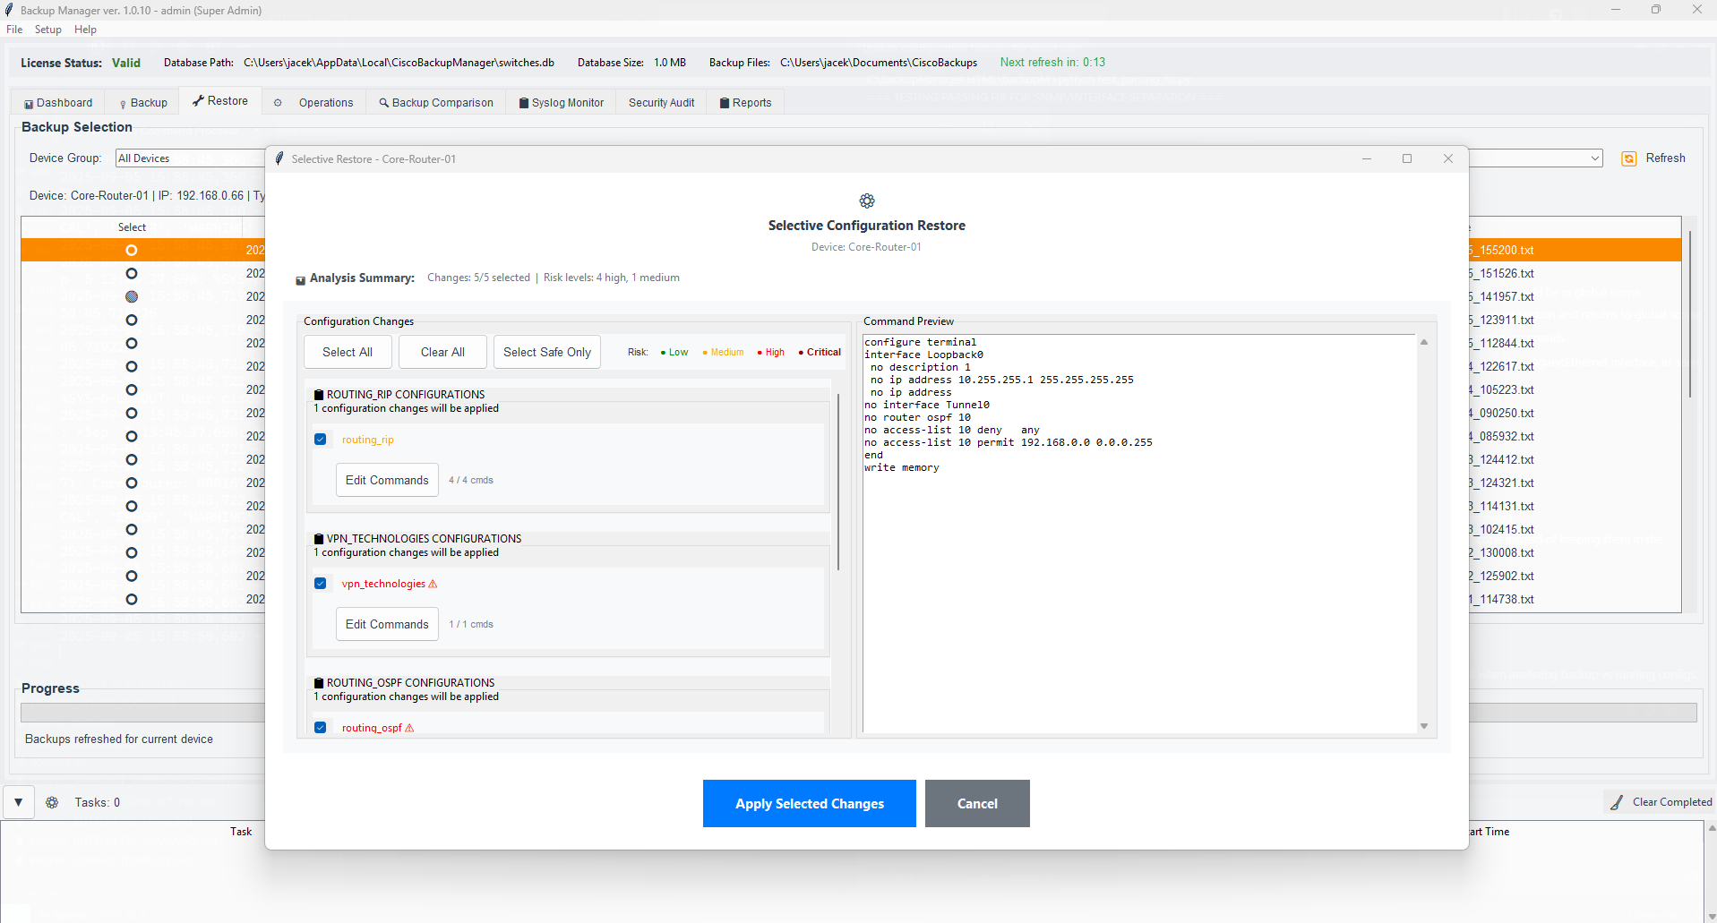
Task: Minimize the Selective Restore dialog
Action: [x=1367, y=158]
